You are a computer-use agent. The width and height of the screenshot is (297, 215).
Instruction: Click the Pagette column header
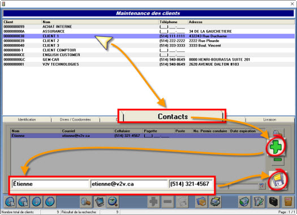click(158, 131)
